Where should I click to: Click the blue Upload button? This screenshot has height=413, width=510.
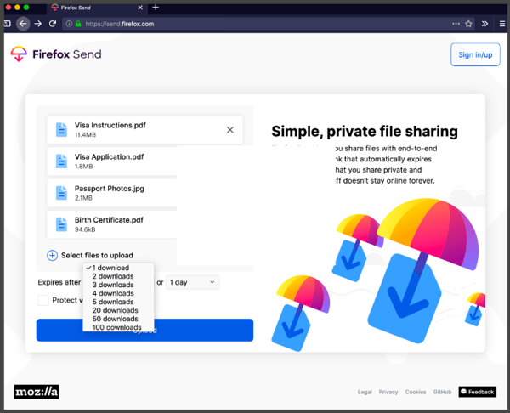(144, 330)
